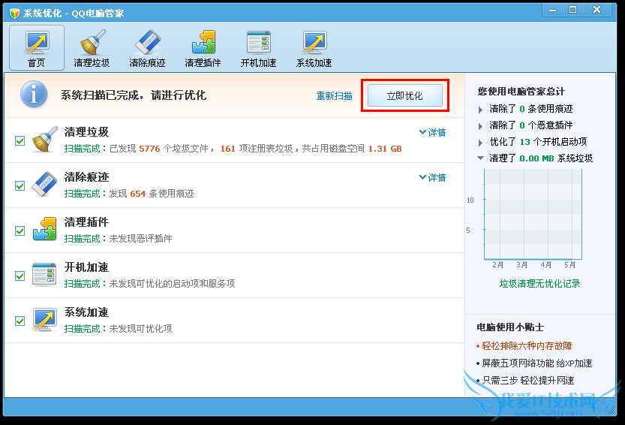Image resolution: width=625 pixels, height=425 pixels.
Task: Uncheck the 系统加速 checkbox
Action: pos(20,321)
